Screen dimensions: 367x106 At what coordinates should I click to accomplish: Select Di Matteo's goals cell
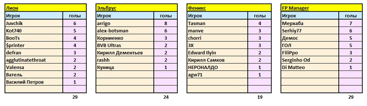[351, 67]
